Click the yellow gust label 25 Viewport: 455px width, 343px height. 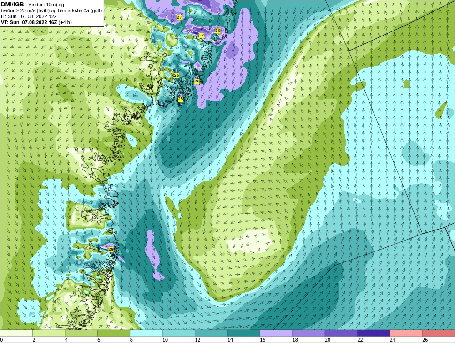(181, 99)
